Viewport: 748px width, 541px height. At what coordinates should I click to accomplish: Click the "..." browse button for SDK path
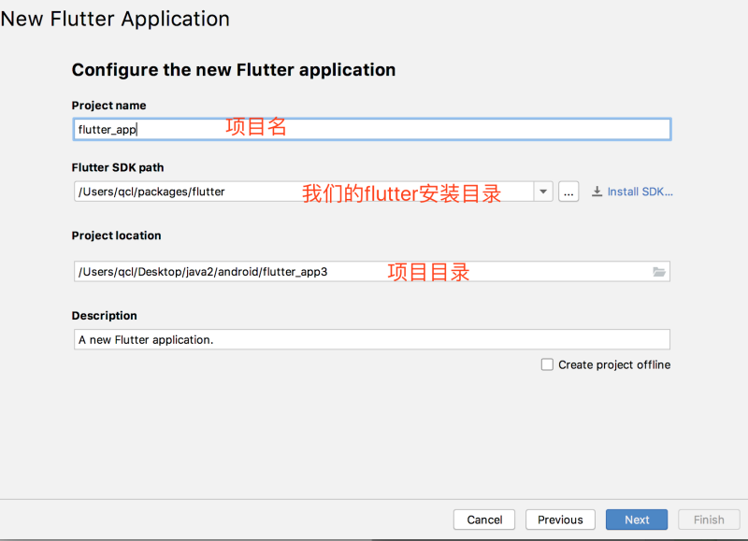coord(568,191)
